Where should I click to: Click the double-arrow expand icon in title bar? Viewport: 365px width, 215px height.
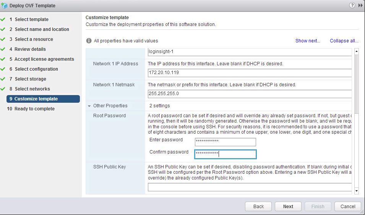[x=360, y=5]
